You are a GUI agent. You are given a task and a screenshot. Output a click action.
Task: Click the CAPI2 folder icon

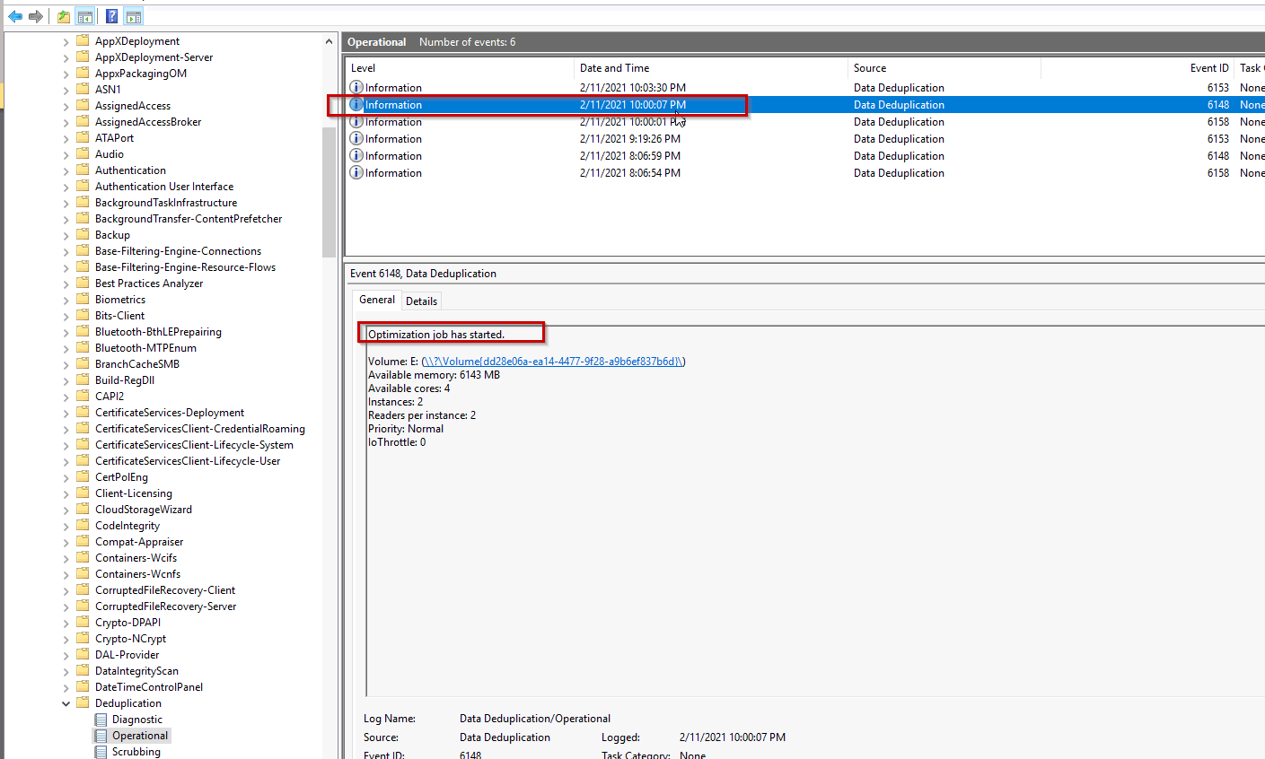coord(83,397)
